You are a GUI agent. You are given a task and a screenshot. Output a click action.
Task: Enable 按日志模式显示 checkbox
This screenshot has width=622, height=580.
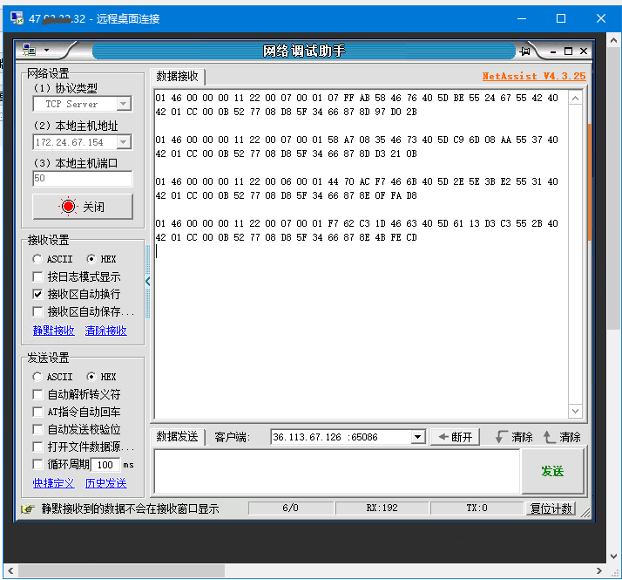coord(37,276)
